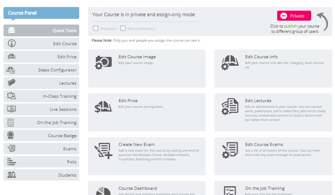This screenshot has width=335, height=195.
Task: Click the dollar book icon of Edit Price card
Action: (103, 107)
